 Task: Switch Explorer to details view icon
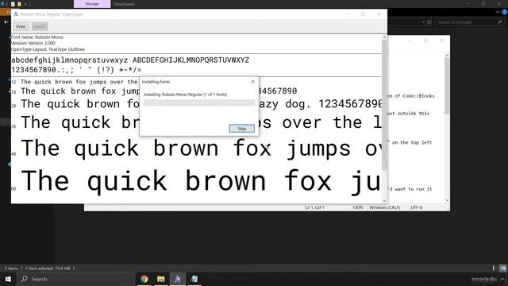pyautogui.click(x=494, y=269)
